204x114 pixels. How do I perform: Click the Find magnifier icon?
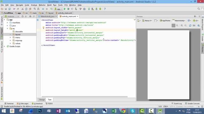click(x=35, y=9)
